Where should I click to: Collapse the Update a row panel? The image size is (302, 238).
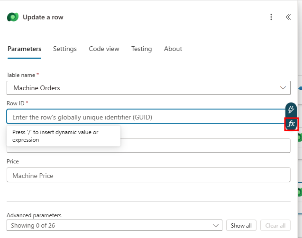coord(288,17)
